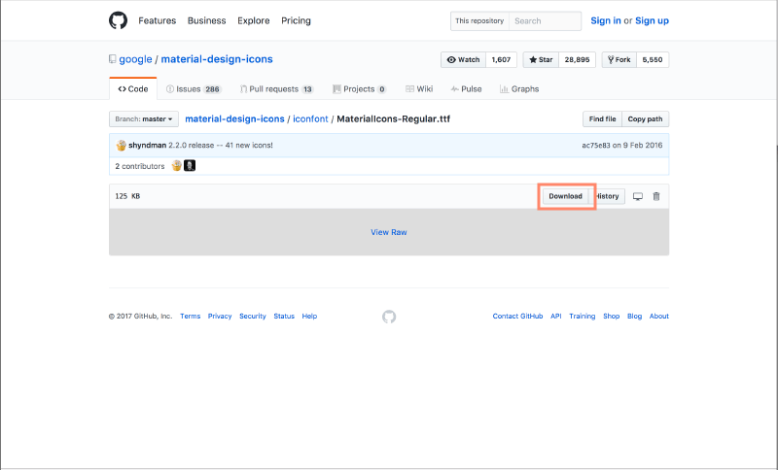Click the footer GitHub mark icon
The width and height of the screenshot is (778, 470).
[x=389, y=317]
